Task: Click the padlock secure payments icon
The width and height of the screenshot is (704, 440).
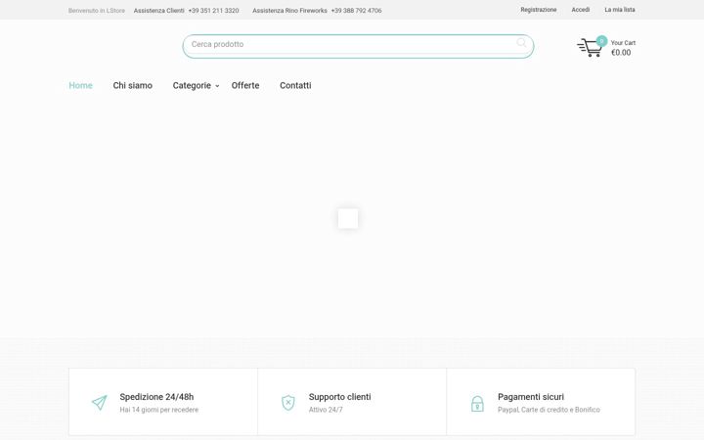Action: [x=477, y=403]
